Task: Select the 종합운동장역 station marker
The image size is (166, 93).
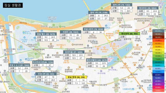Action: click(34, 49)
